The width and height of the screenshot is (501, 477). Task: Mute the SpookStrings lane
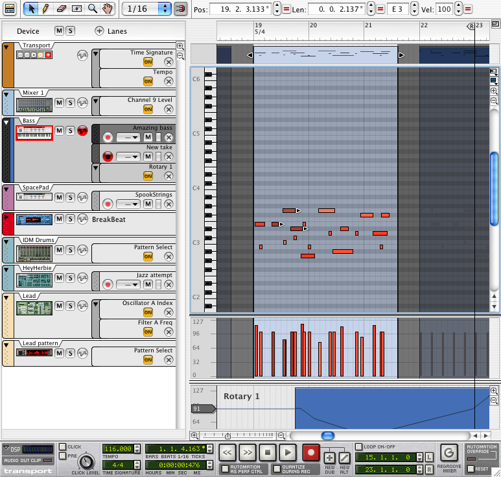(x=148, y=204)
